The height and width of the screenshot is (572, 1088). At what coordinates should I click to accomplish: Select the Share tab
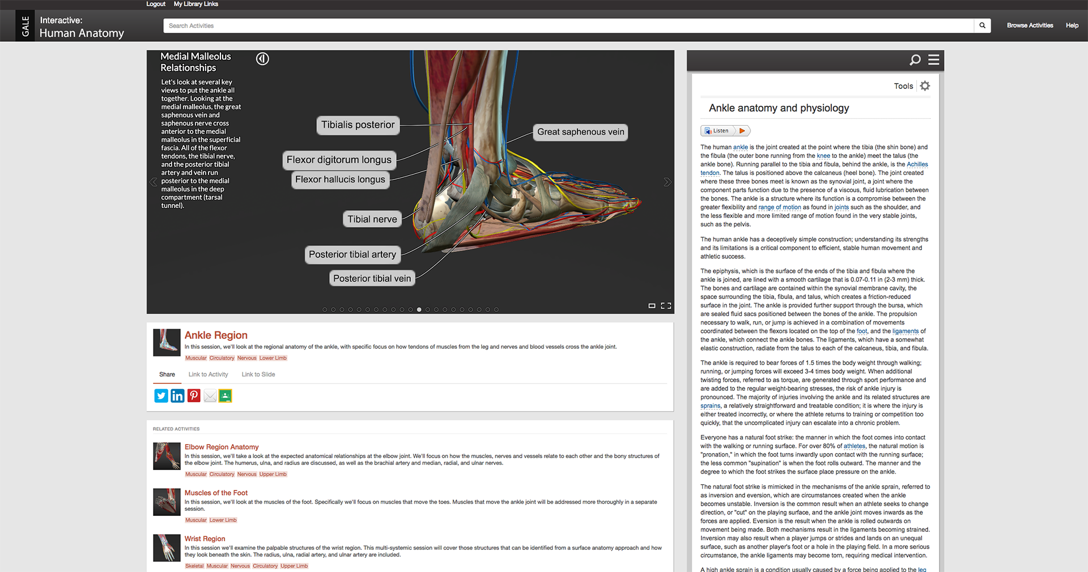pyautogui.click(x=167, y=374)
